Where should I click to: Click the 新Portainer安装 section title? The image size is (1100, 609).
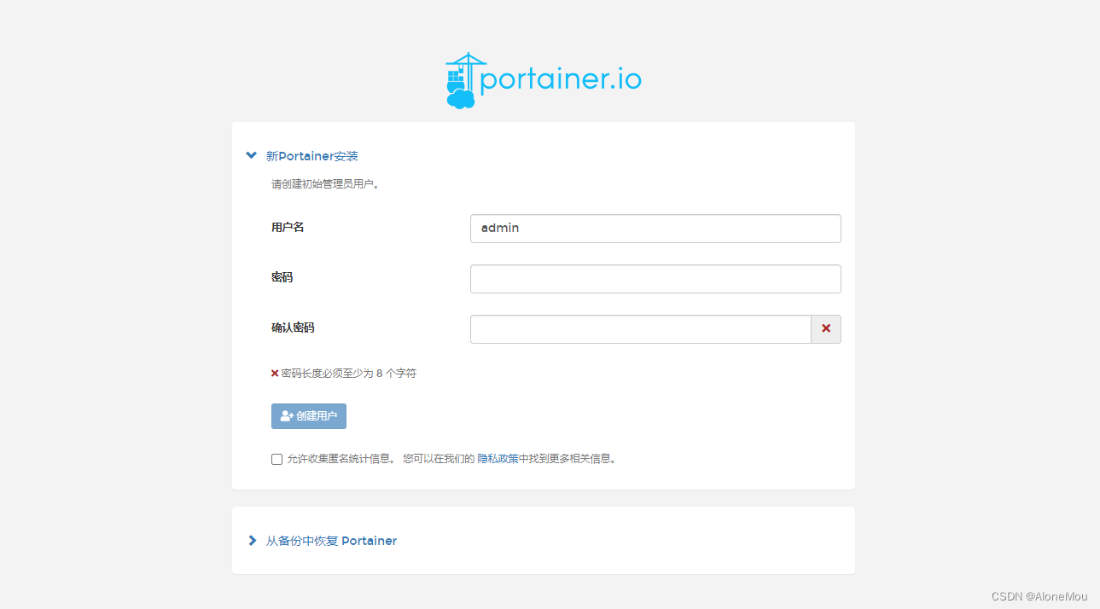[312, 156]
